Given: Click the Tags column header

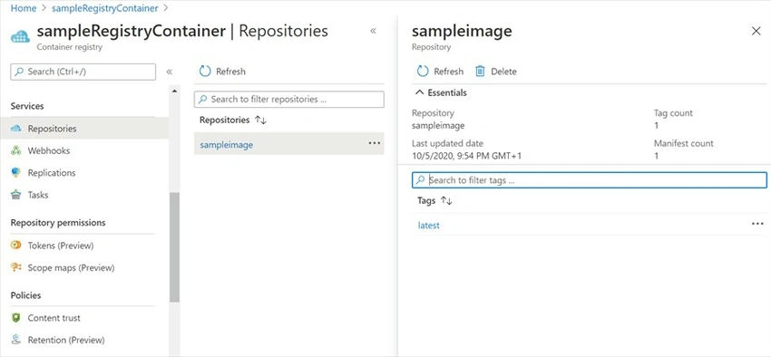Looking at the screenshot, I should pos(426,200).
